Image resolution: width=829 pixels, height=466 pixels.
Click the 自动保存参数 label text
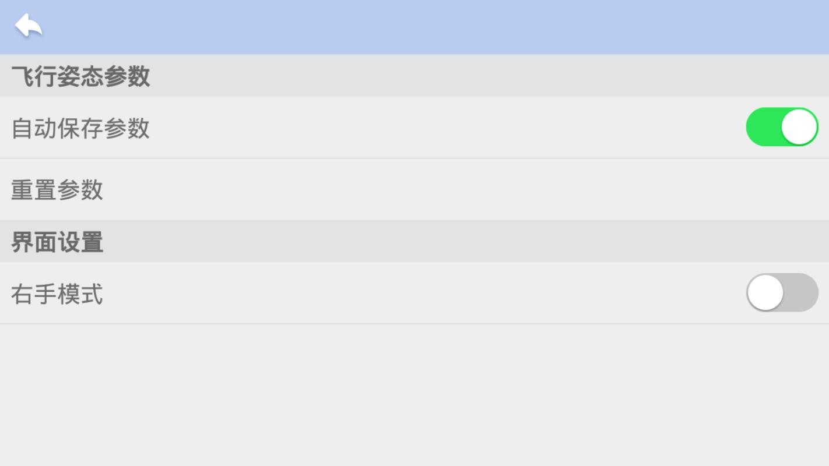(x=80, y=128)
